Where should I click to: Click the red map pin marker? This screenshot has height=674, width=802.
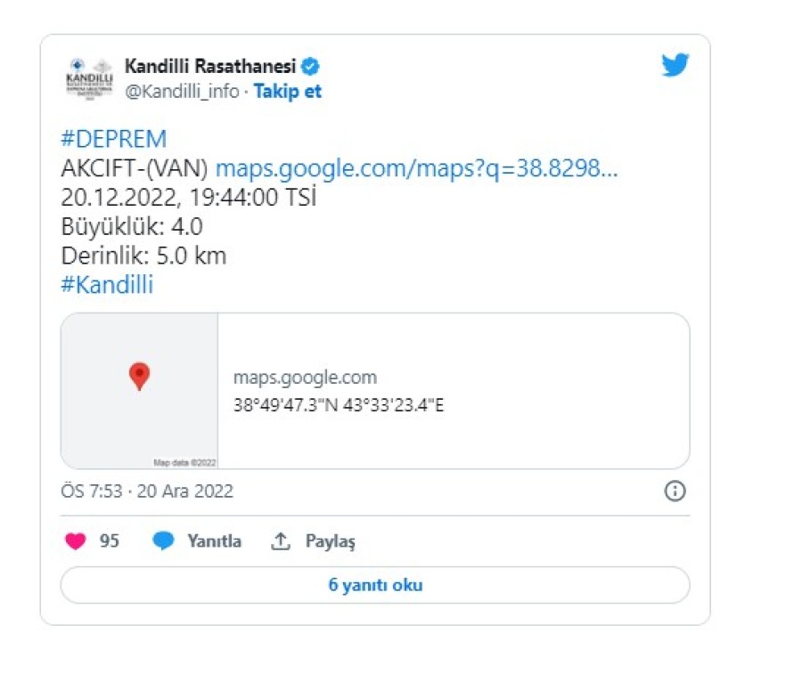click(139, 376)
